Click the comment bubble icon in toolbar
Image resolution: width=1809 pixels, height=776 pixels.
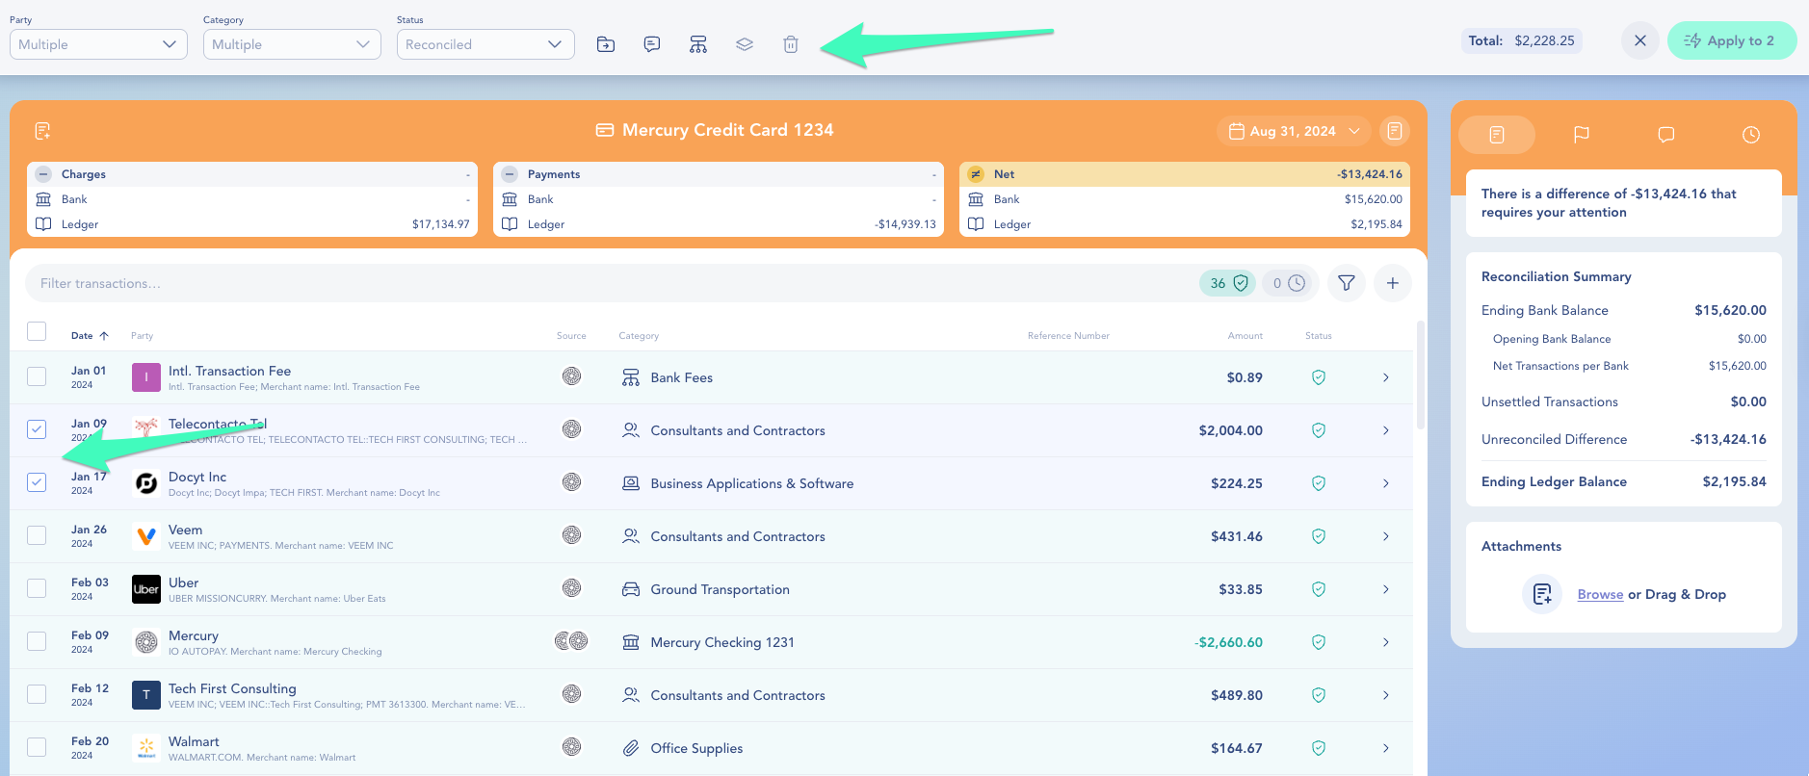[652, 44]
